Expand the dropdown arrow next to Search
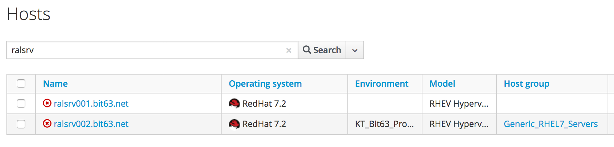The image size is (614, 147). (x=355, y=50)
